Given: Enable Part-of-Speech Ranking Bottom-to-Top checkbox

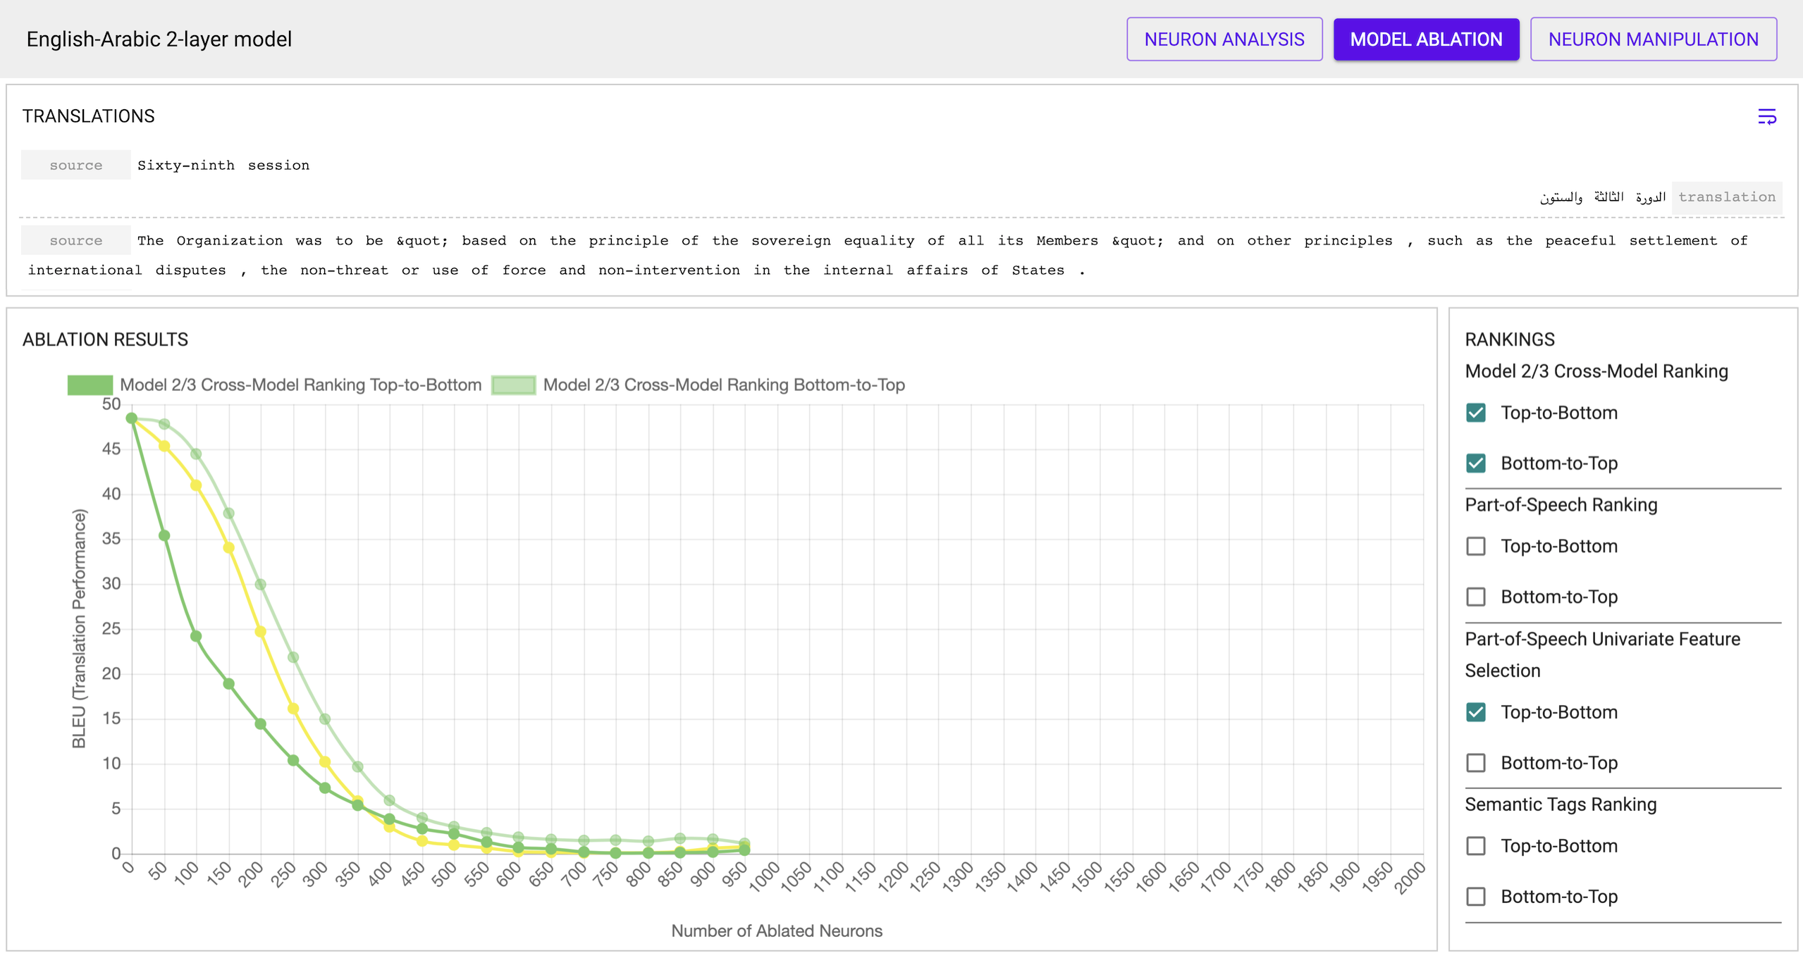Looking at the screenshot, I should (x=1475, y=597).
